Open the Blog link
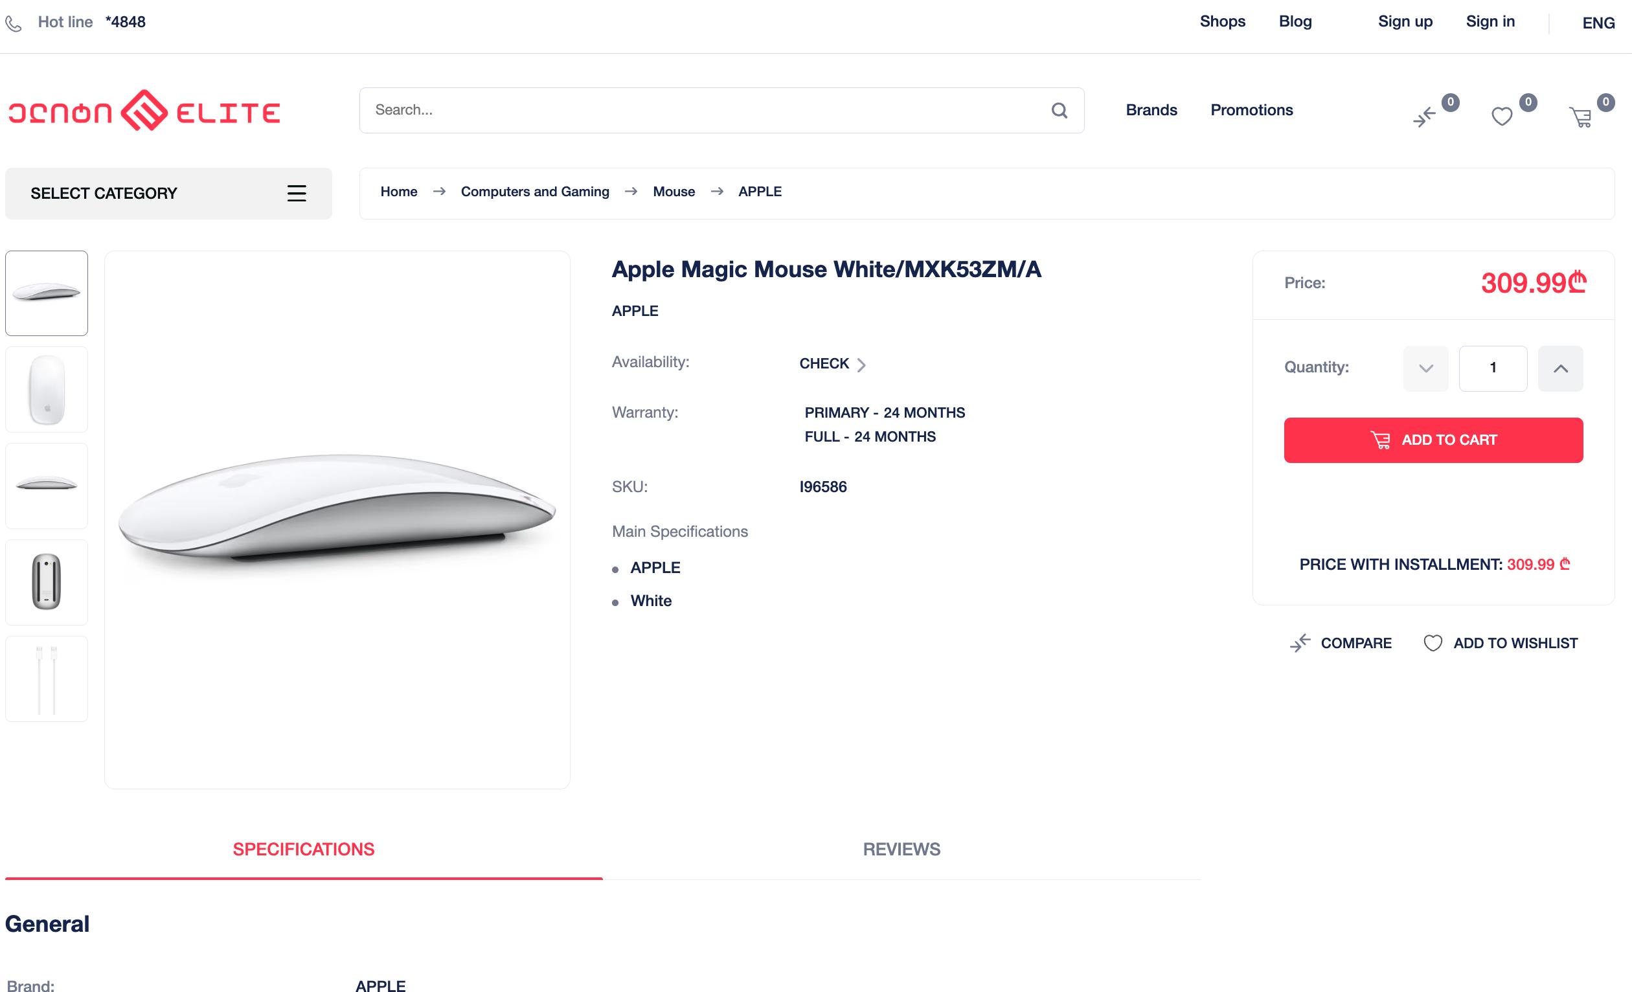This screenshot has width=1632, height=992. coord(1295,22)
